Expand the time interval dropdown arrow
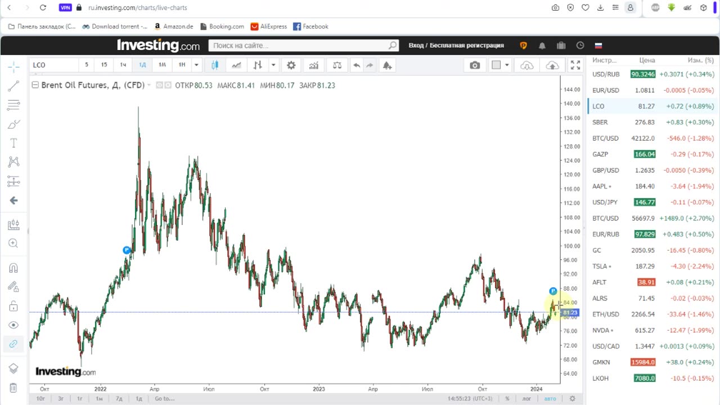 [x=196, y=65]
